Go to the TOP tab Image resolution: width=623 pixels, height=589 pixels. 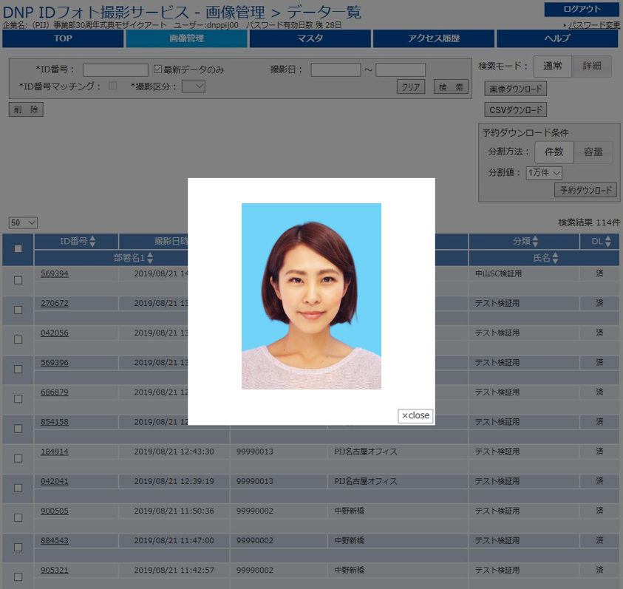pos(63,38)
